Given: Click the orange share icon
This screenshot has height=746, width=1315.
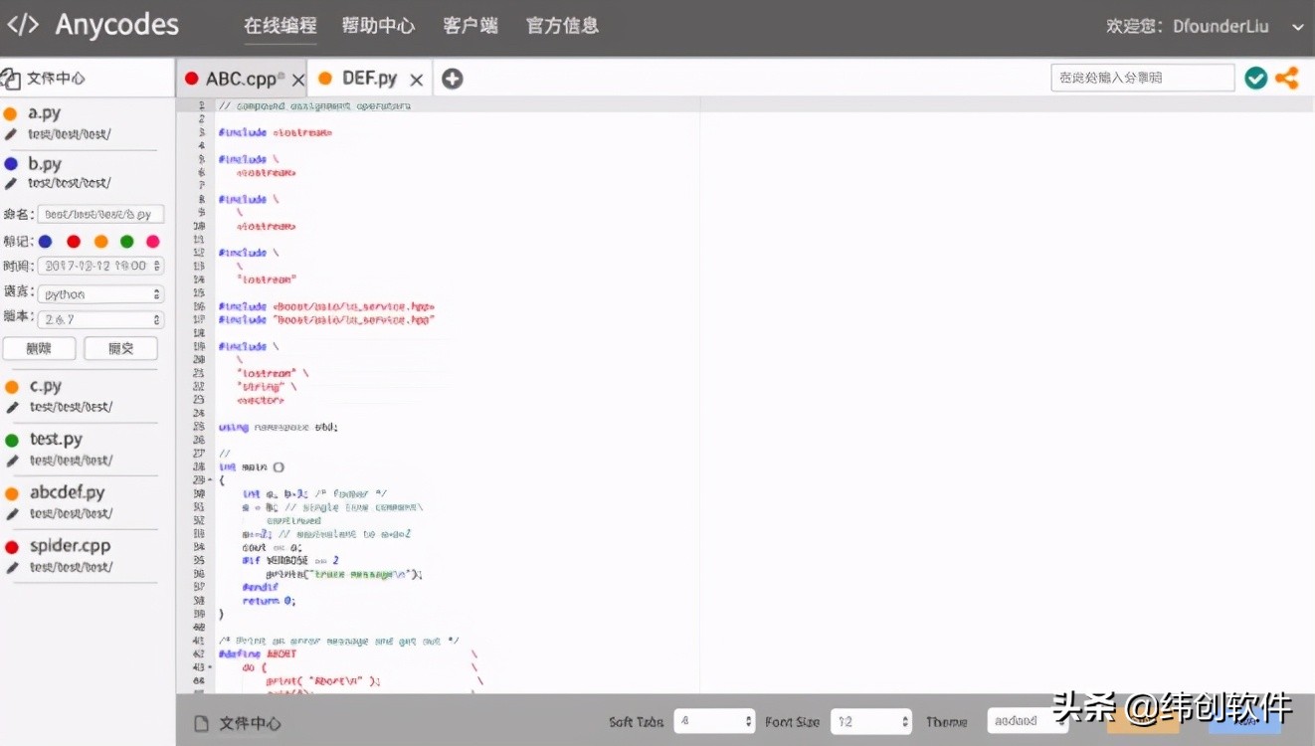Looking at the screenshot, I should 1287,78.
